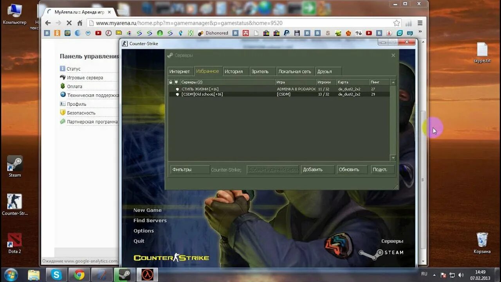Refresh the list with Обновить

click(352, 170)
